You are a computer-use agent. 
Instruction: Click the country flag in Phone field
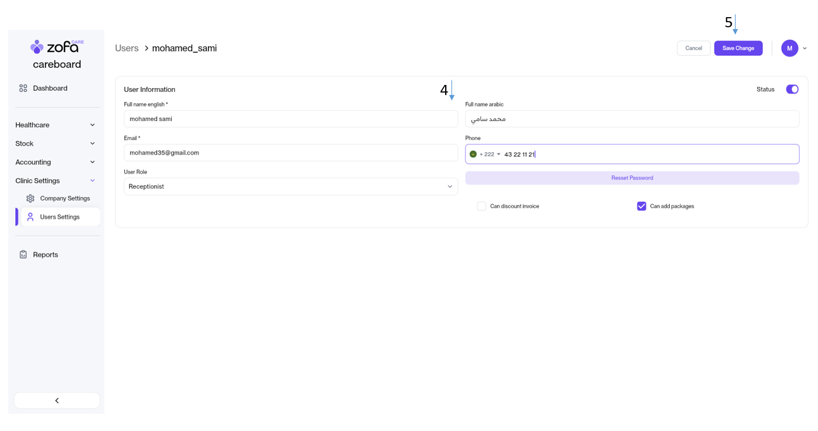coord(473,154)
